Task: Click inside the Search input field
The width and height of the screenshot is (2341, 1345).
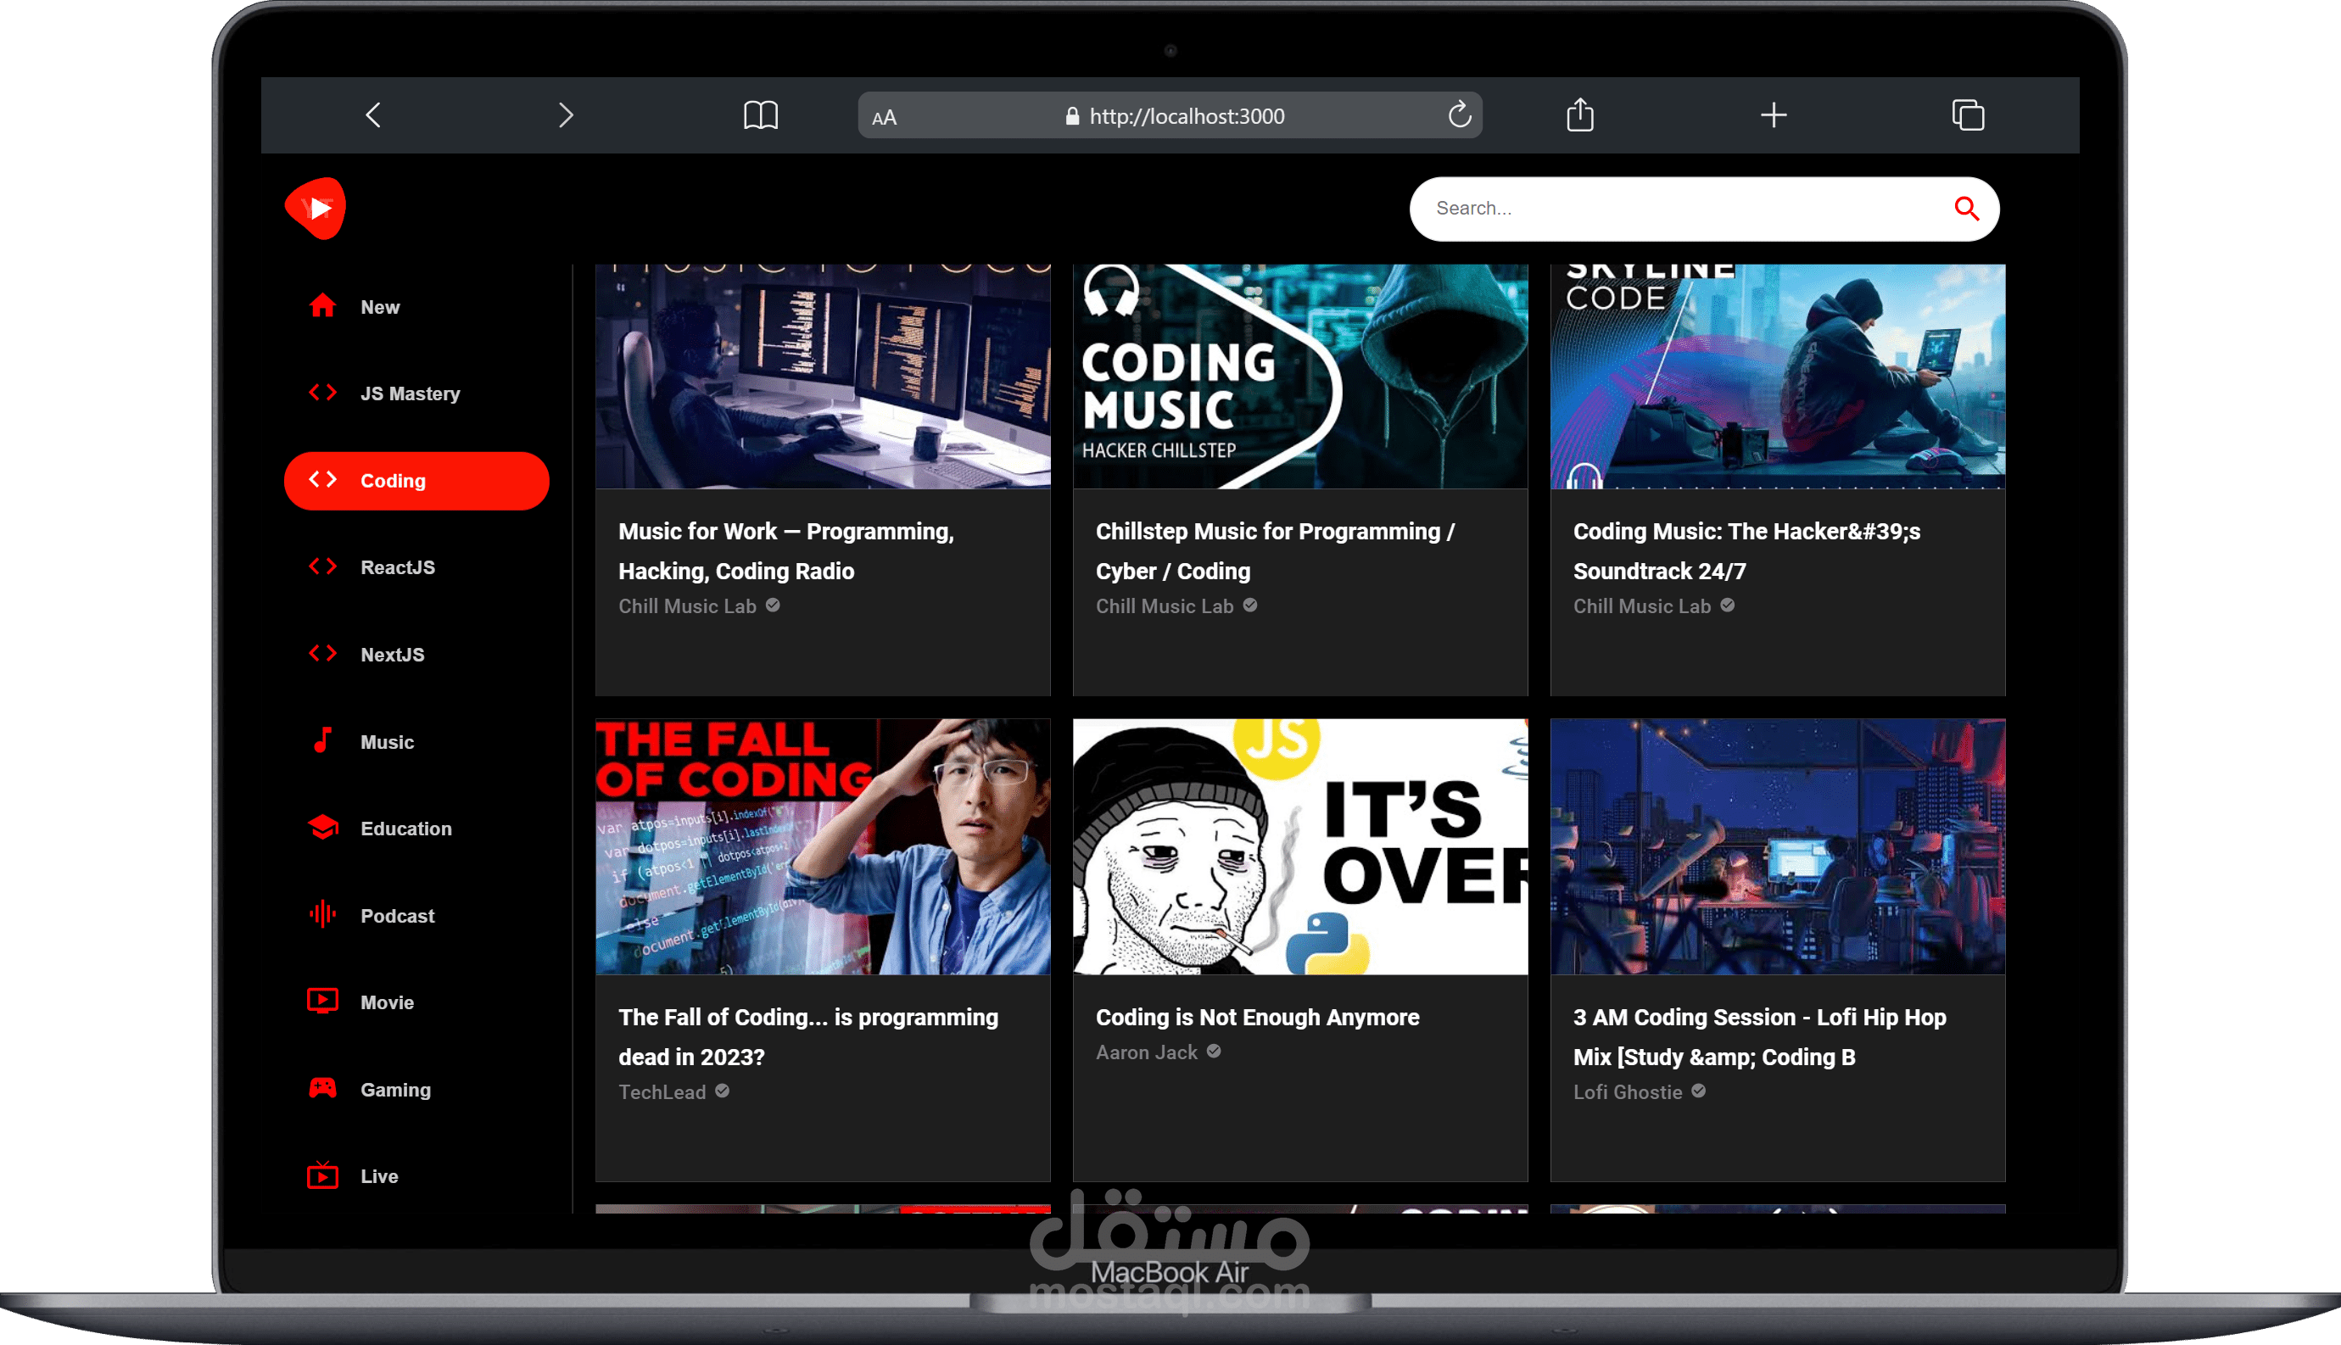Action: pos(1663,209)
